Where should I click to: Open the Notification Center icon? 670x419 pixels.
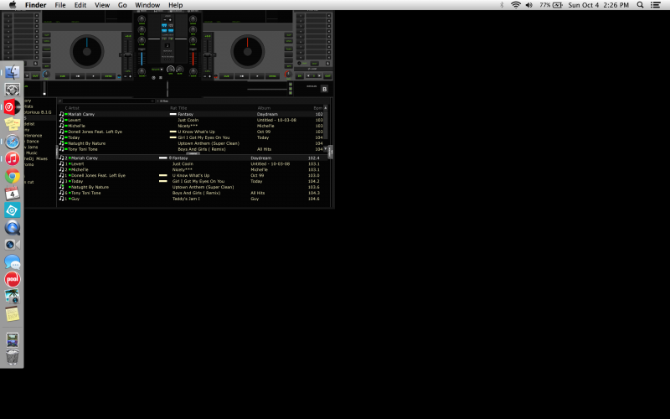point(658,5)
